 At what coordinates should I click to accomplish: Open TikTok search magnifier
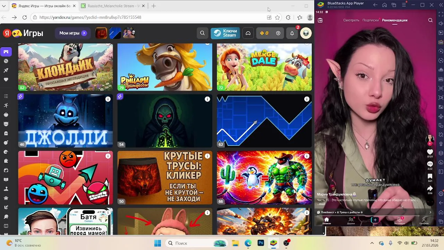pos(430,20)
